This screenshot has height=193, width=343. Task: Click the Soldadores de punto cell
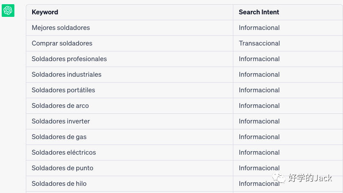click(130, 168)
